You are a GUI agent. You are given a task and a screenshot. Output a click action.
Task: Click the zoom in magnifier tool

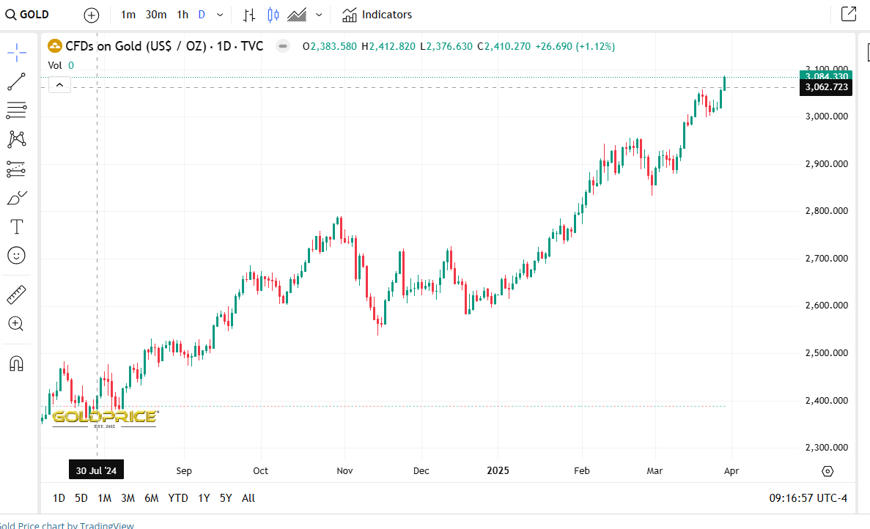point(17,324)
